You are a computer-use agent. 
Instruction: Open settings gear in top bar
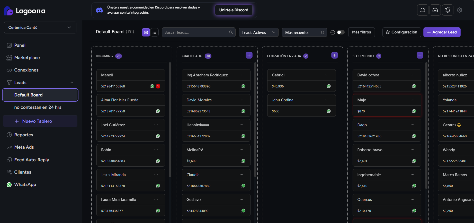click(460, 10)
